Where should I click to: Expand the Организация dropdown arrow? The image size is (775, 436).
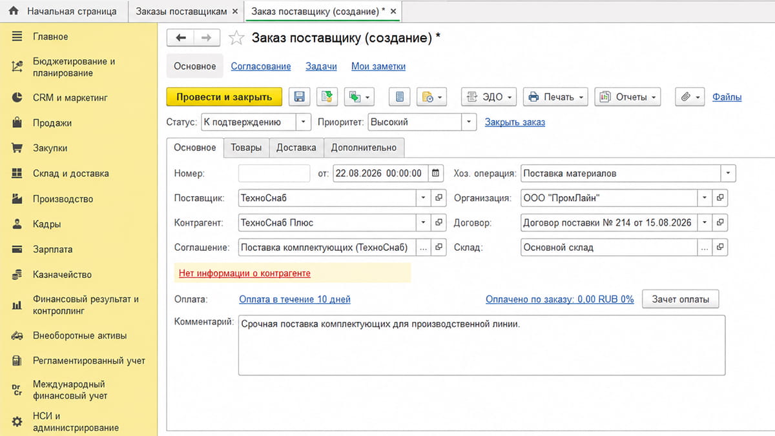click(x=705, y=198)
